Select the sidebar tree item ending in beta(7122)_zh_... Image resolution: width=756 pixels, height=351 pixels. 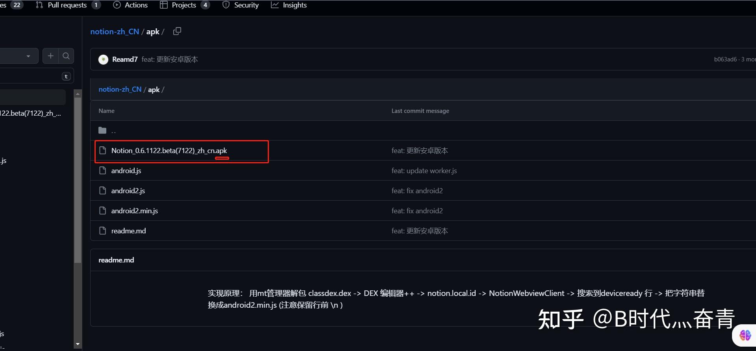coord(31,113)
